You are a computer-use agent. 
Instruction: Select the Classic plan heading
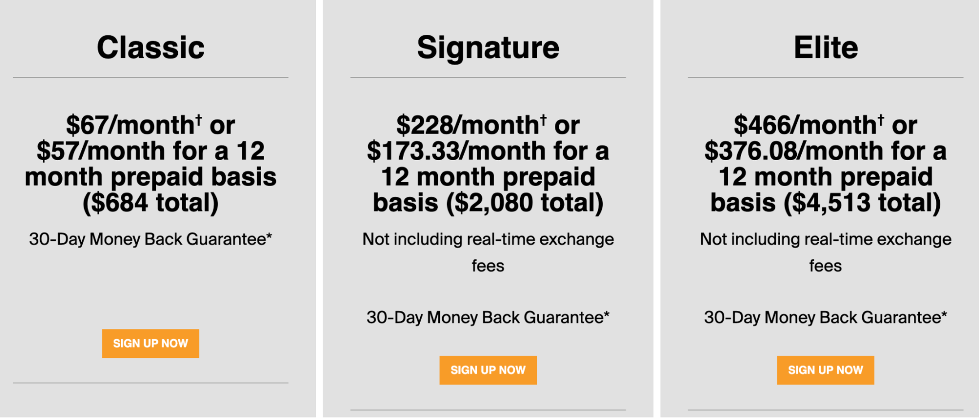(x=150, y=47)
